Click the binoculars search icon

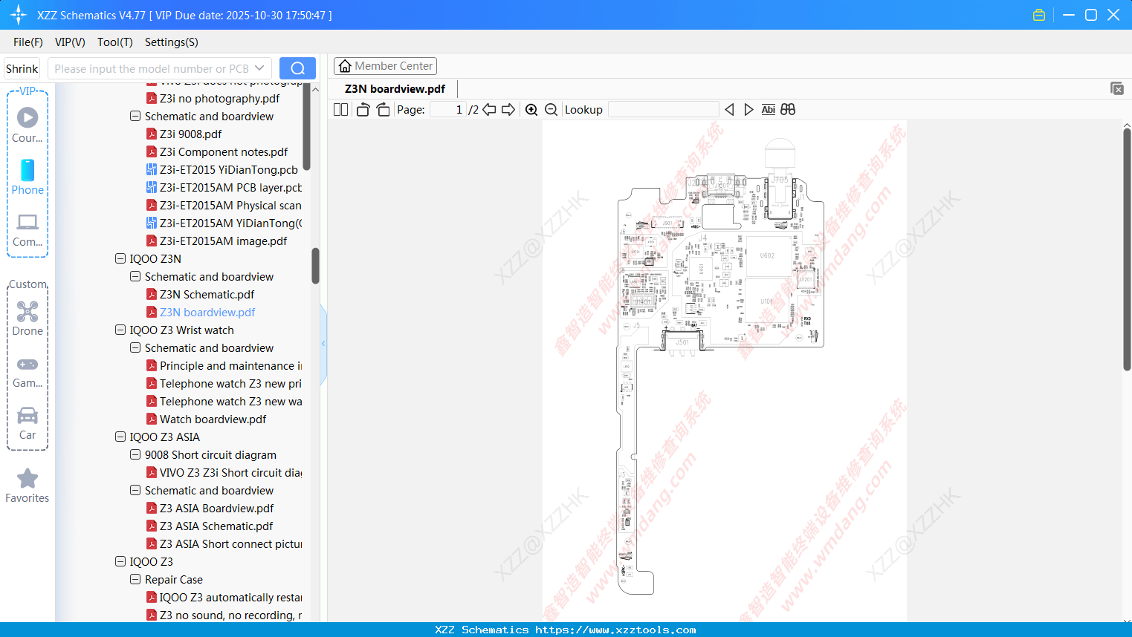pyautogui.click(x=788, y=110)
